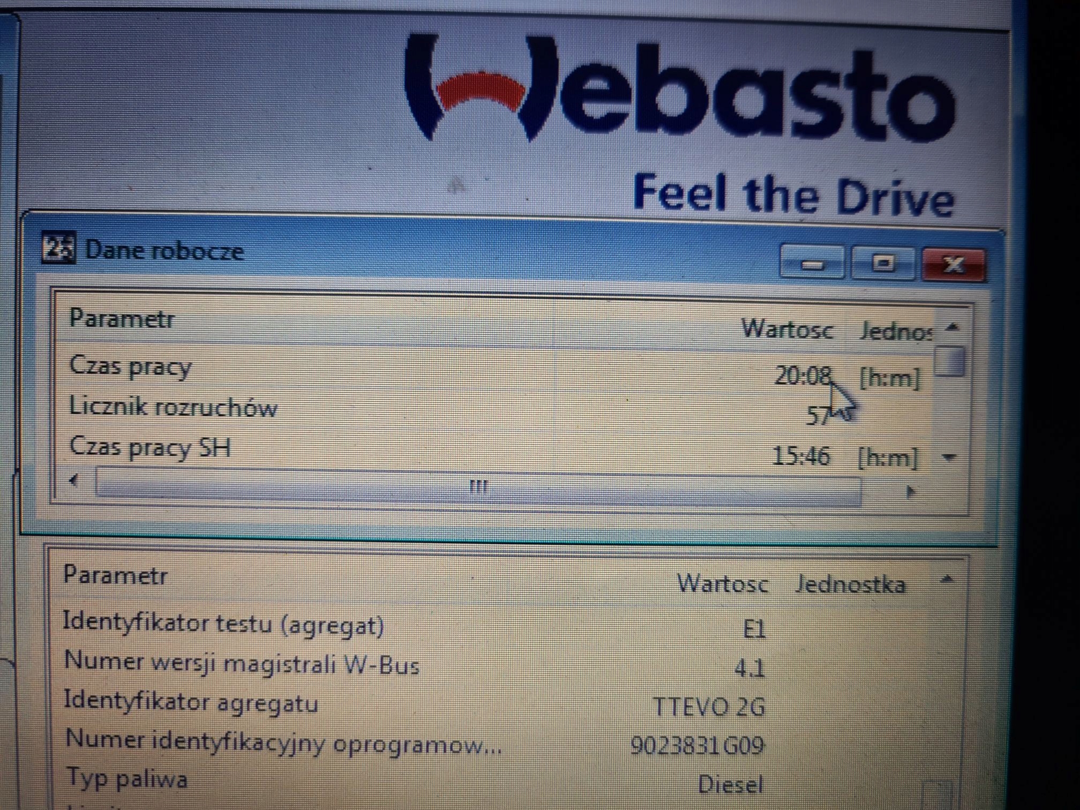Click scroll-up arrow in Dane robocze list

952,327
